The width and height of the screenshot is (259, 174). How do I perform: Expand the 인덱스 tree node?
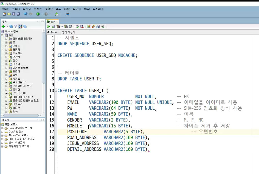[x=6, y=46]
